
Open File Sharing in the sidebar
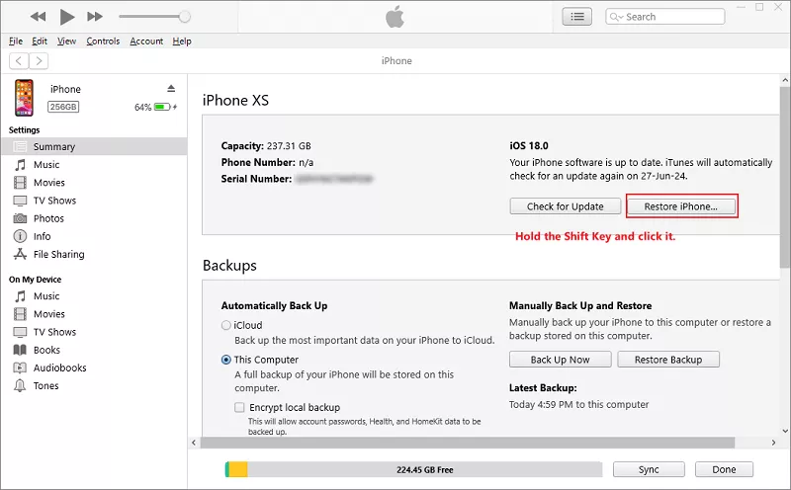58,254
